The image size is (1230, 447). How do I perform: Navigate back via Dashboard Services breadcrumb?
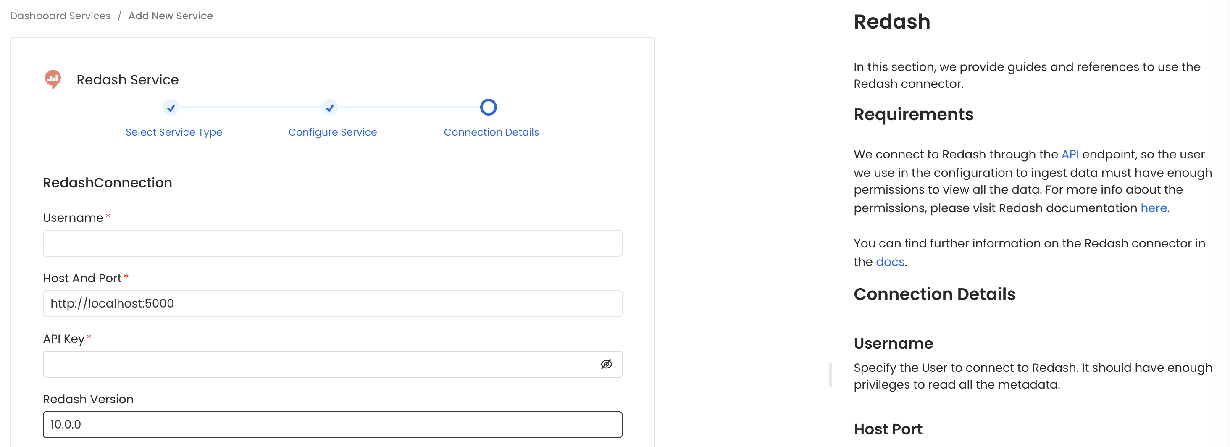tap(60, 15)
